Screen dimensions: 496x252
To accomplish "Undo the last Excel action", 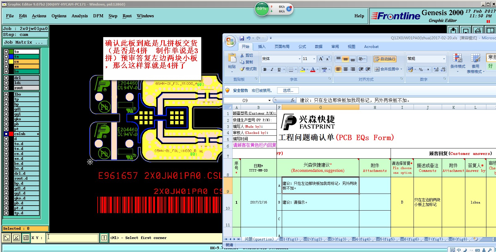I will tap(248, 38).
